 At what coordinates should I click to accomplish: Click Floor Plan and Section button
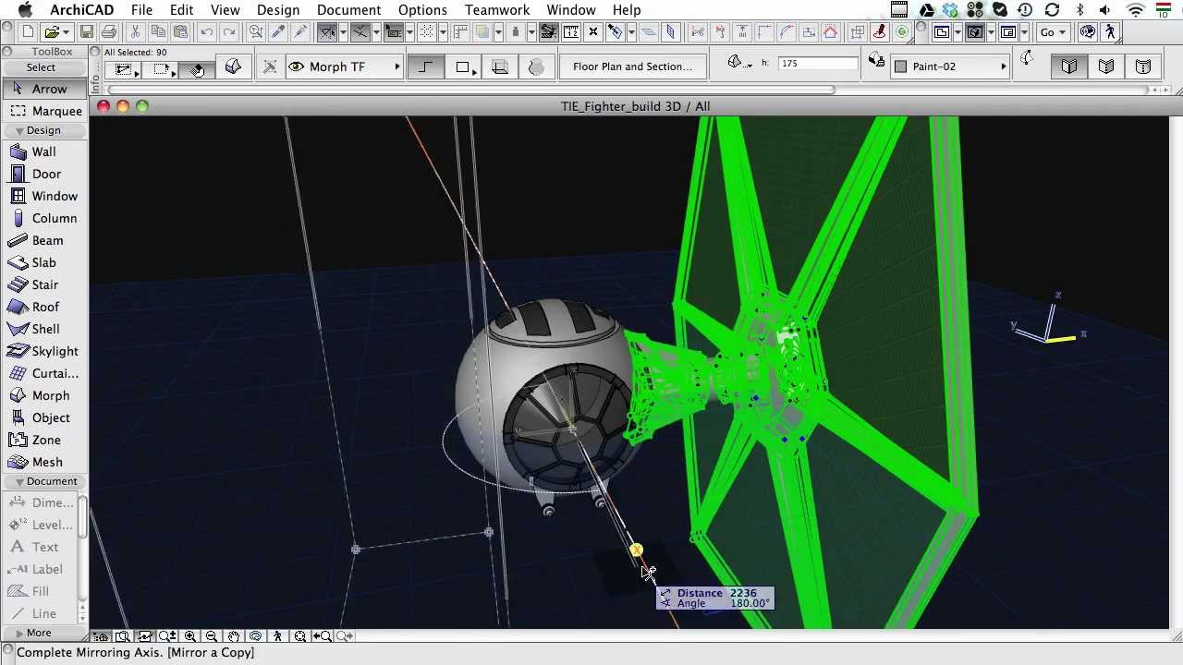click(x=632, y=66)
